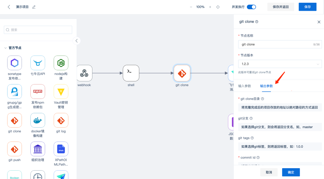
Task: Select the 发布npm依赖包 node icon
Action: point(37,92)
